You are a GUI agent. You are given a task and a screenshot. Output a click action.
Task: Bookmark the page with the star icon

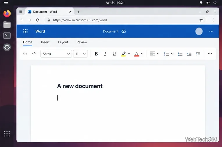[x=201, y=20]
